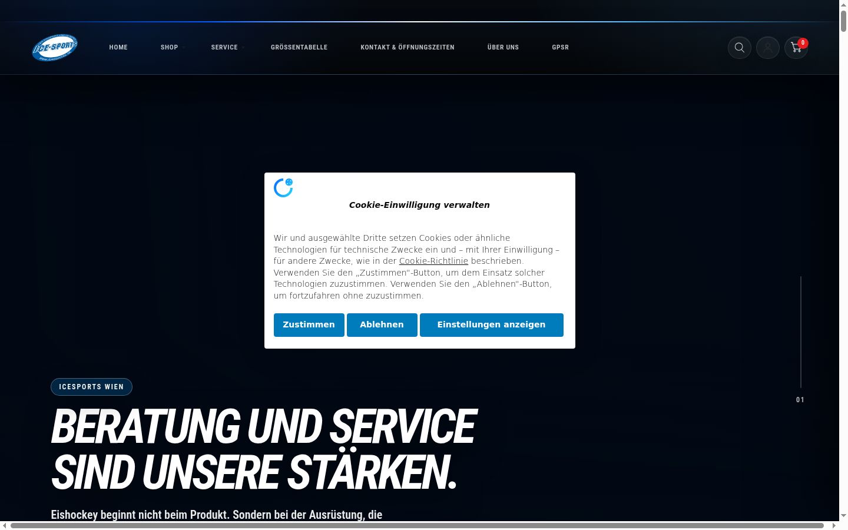Click heading Beratung und Service

click(264, 450)
